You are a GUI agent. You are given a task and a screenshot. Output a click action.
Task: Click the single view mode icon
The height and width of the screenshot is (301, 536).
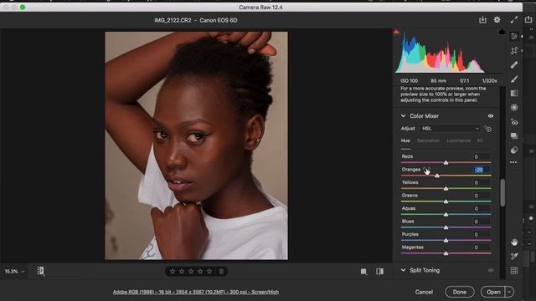point(363,271)
